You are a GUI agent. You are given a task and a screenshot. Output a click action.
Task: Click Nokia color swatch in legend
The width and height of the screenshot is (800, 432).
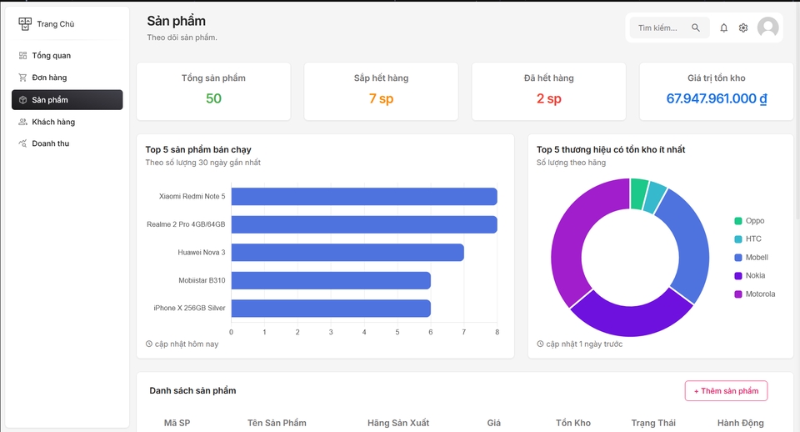point(738,276)
